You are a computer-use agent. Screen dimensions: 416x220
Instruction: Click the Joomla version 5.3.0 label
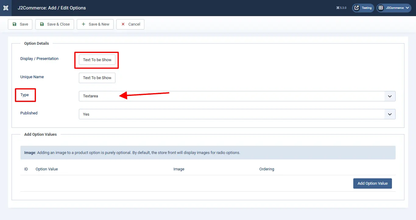341,8
